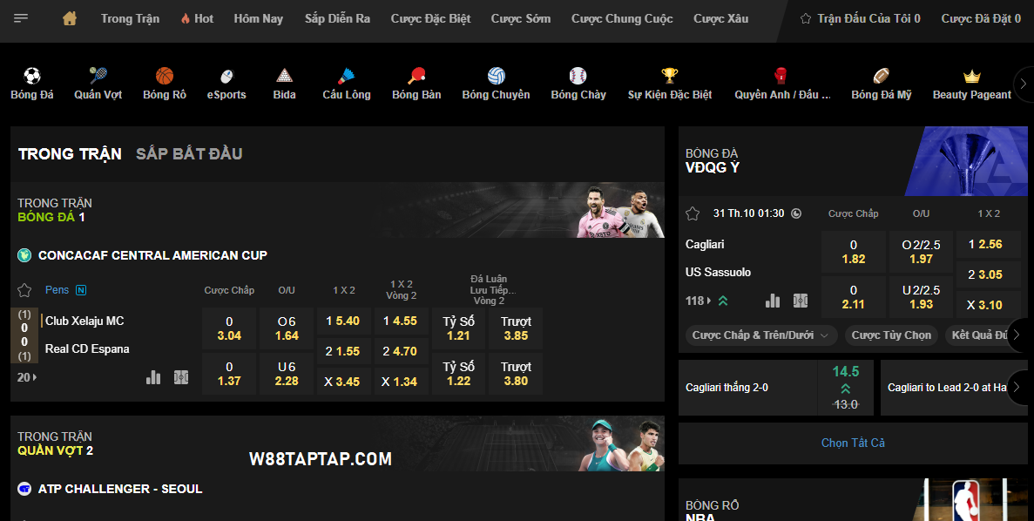Toggle favorite star for Cagliari match
Screen dimensions: 1034x521
point(693,213)
